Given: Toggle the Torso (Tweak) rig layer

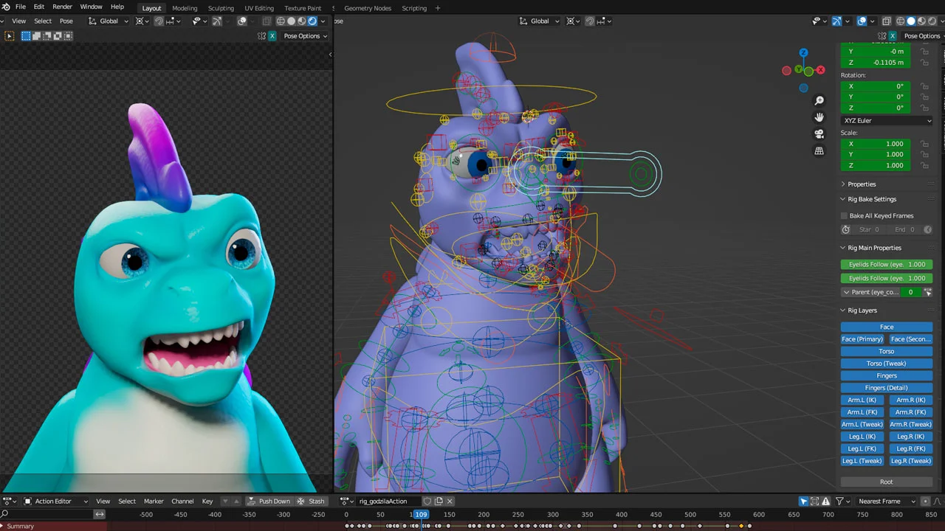Looking at the screenshot, I should click(886, 363).
